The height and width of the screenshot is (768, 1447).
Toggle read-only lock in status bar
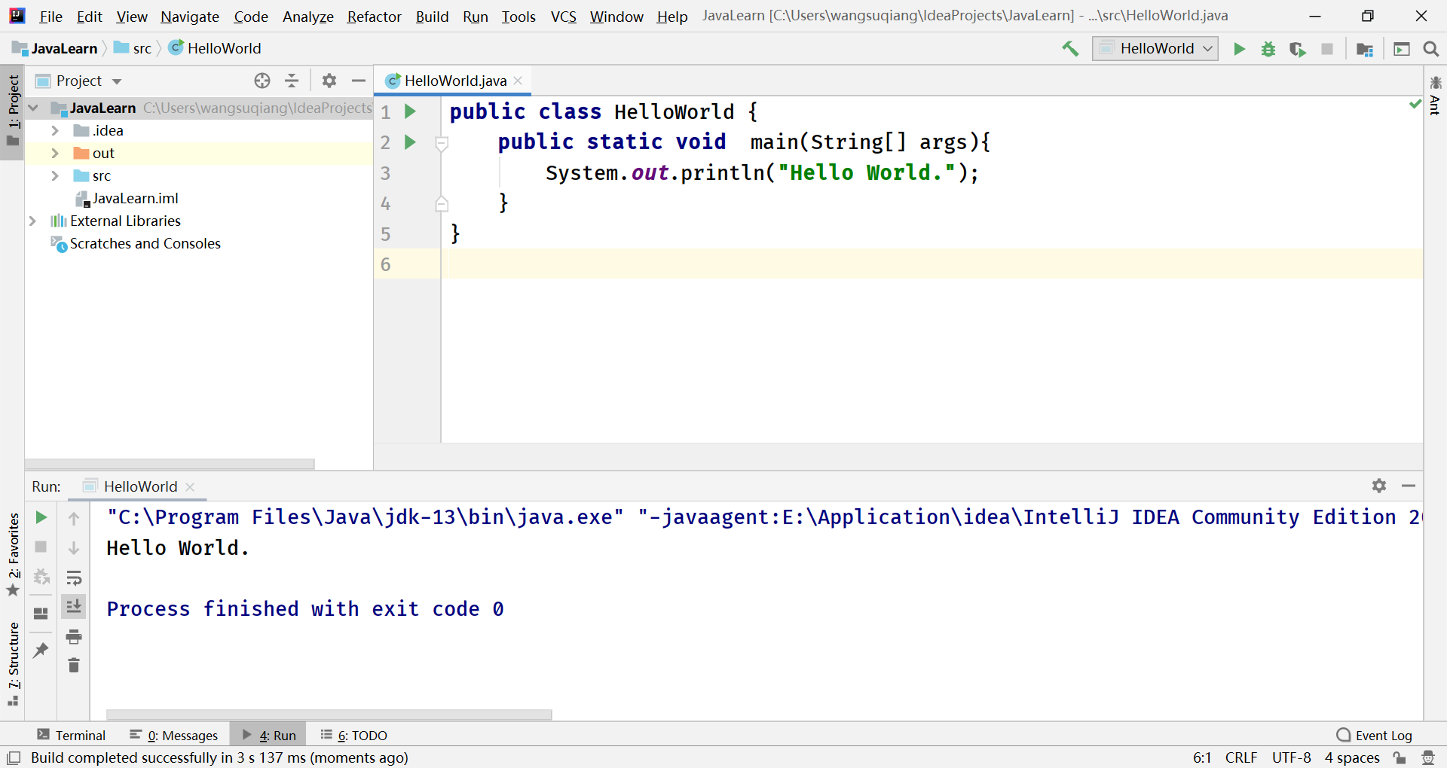click(1400, 757)
